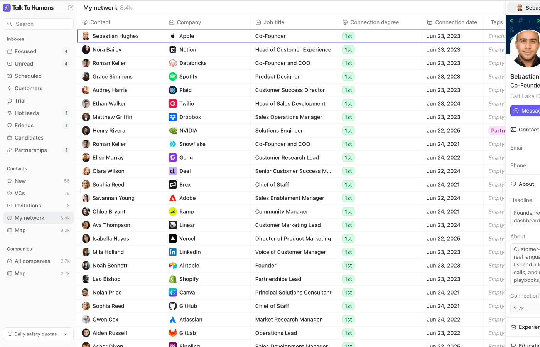Viewport: 540px width, 347px height.
Task: Click the Deel company logo icon
Action: [173, 171]
